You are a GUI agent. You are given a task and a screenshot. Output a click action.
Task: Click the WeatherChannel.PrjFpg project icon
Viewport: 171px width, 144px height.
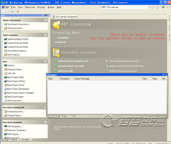[5, 47]
